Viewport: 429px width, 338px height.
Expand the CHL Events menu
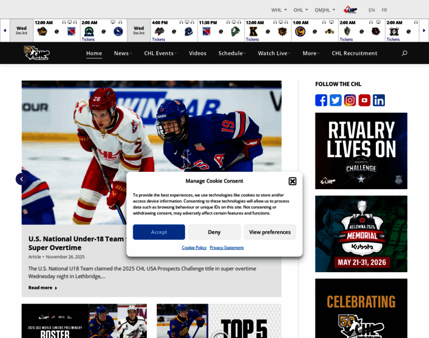tap(160, 54)
